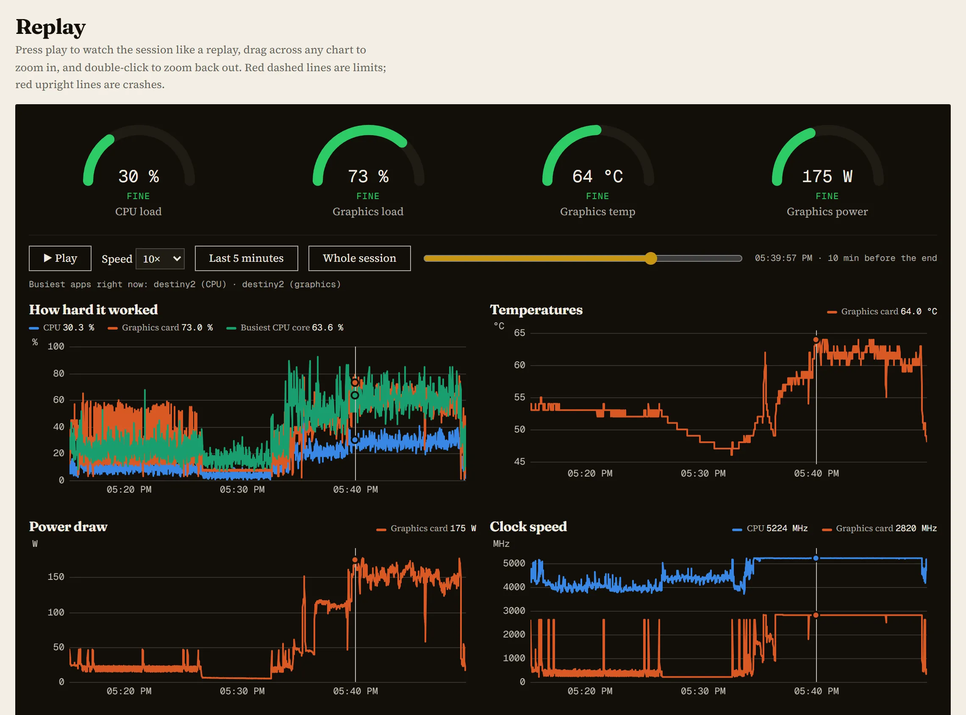Click the Graphics load 73 % gauge

(x=368, y=171)
